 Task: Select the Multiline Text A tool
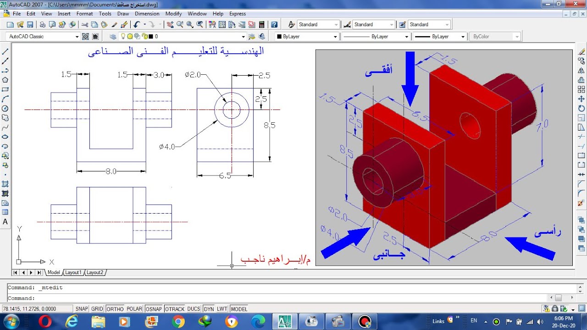(x=6, y=222)
